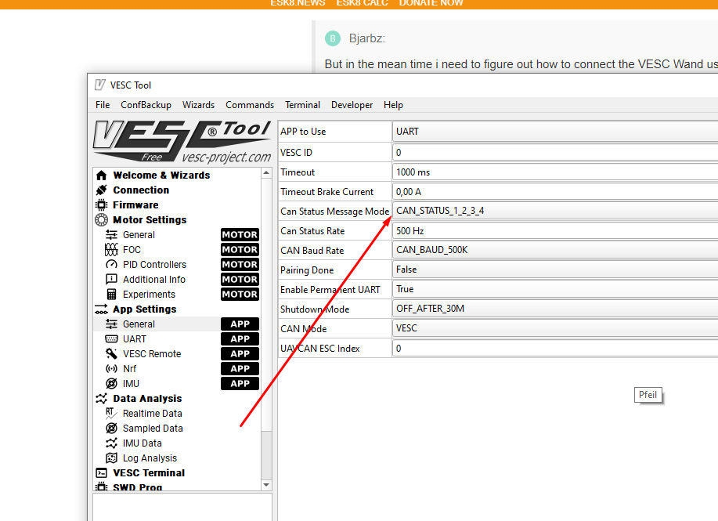The image size is (718, 521).
Task: Click the DONATE NOW link
Action: (x=431, y=3)
